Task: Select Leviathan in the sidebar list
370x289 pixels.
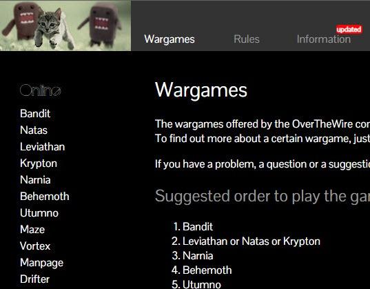Action: tap(42, 147)
